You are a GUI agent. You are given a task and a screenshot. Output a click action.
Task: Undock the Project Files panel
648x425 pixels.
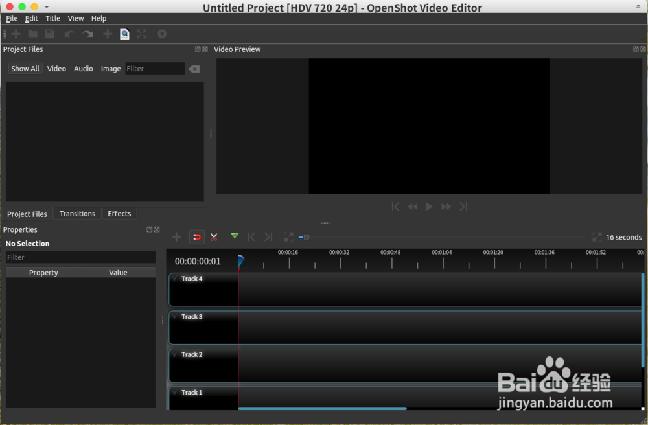pyautogui.click(x=198, y=49)
